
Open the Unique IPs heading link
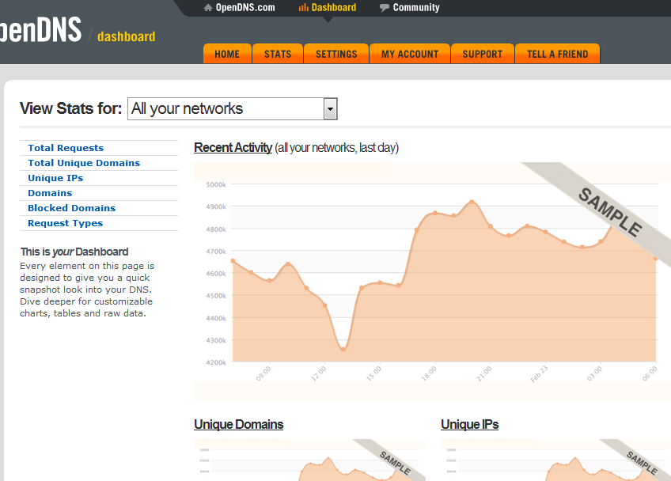click(470, 425)
